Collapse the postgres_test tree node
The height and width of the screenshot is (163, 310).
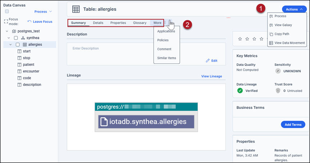[x=7, y=31]
